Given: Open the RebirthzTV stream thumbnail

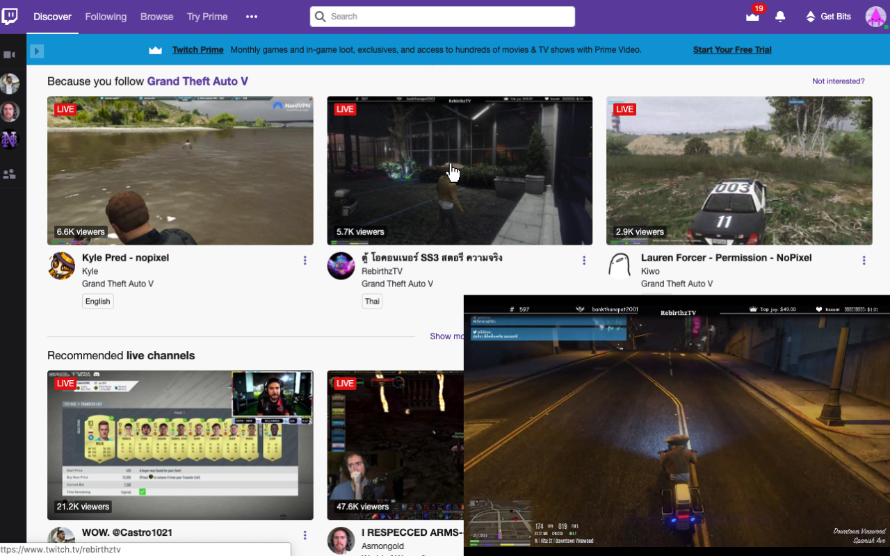Looking at the screenshot, I should coord(460,170).
